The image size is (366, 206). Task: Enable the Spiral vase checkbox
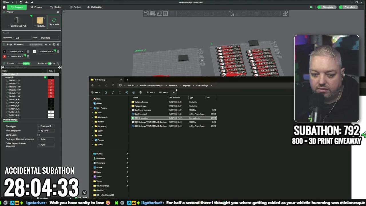tap(38, 135)
